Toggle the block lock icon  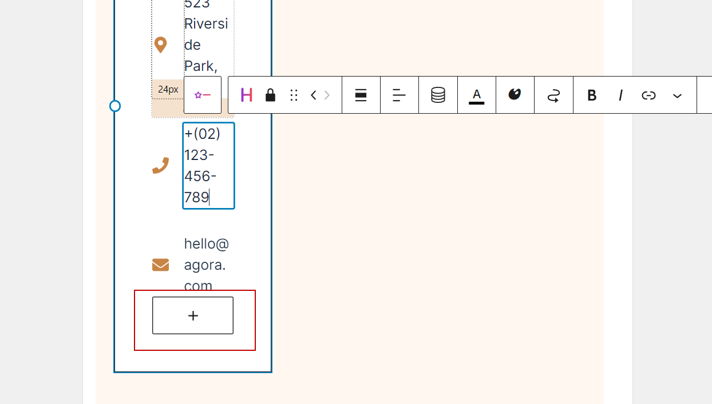pos(271,95)
